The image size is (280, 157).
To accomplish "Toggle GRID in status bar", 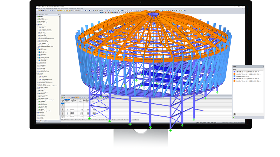I will click(x=201, y=123).
